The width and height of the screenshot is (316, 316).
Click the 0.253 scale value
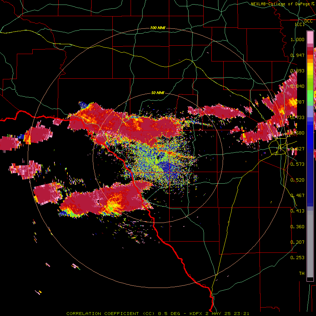click(297, 258)
